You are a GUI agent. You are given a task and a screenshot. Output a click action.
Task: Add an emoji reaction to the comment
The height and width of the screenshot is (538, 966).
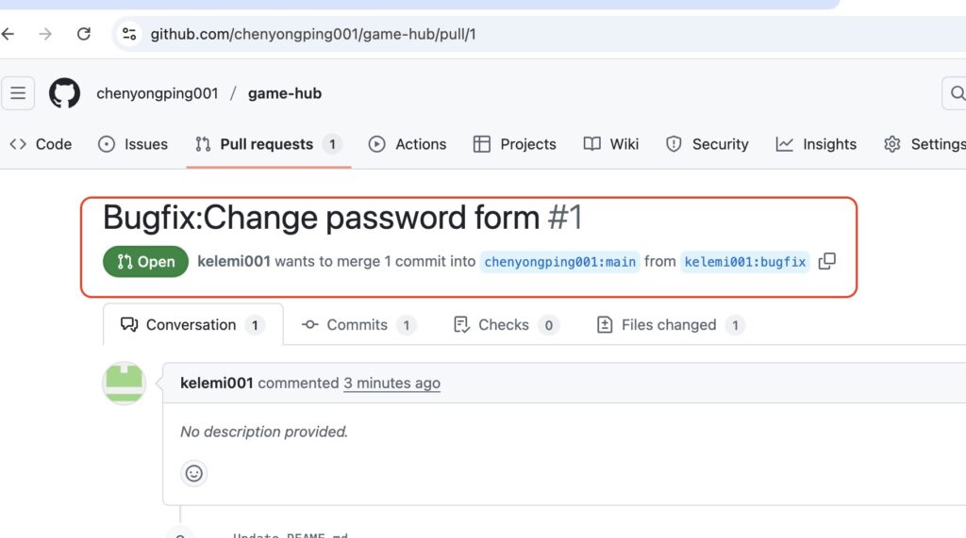click(x=194, y=473)
